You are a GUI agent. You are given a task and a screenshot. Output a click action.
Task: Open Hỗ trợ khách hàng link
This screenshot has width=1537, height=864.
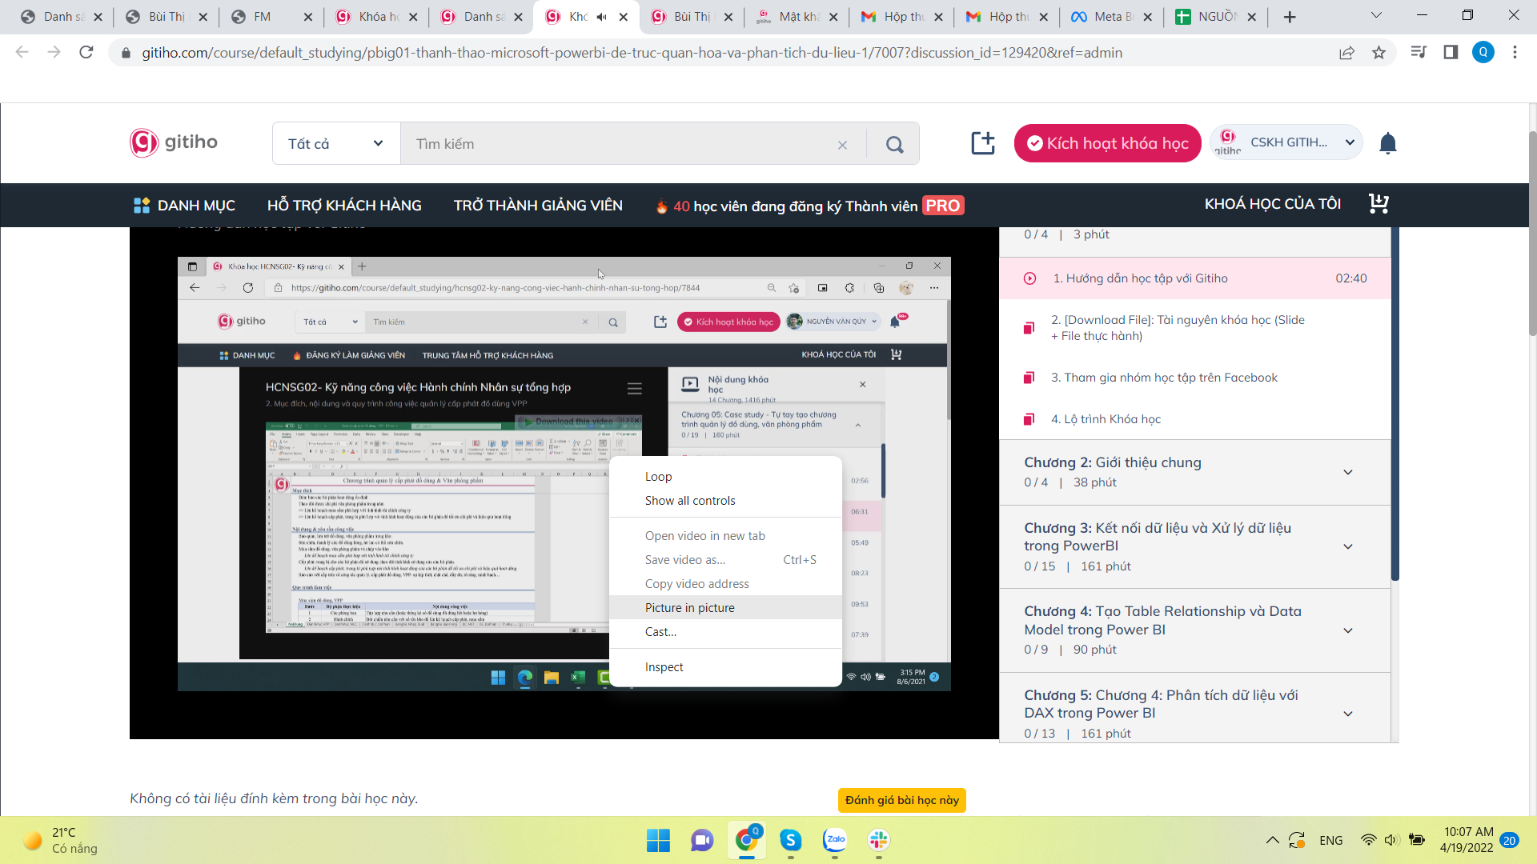coord(344,206)
